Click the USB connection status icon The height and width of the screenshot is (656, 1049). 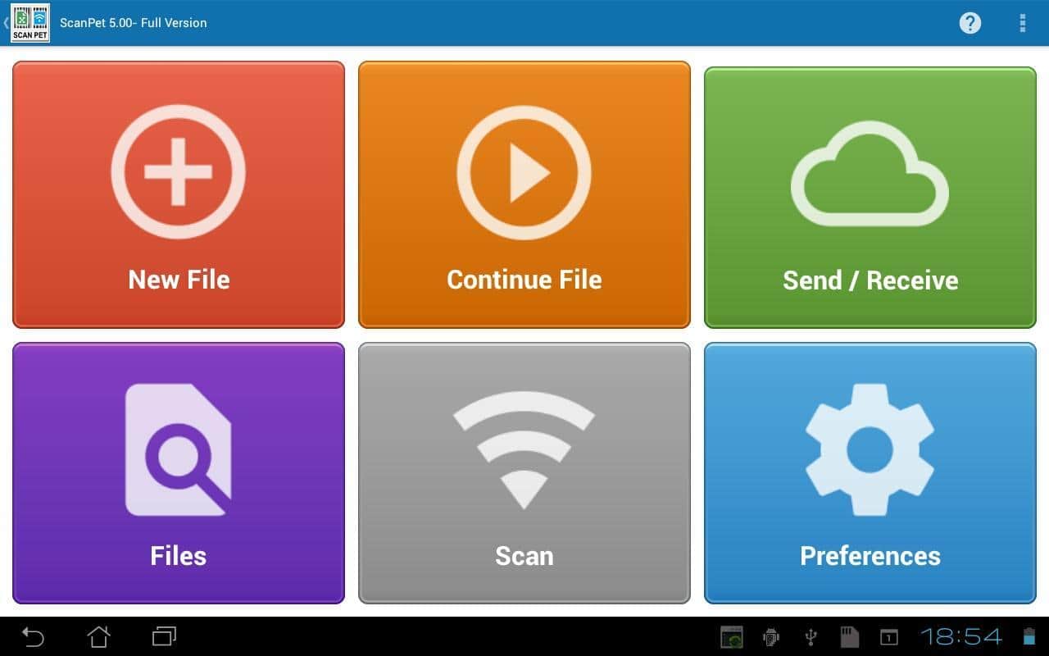point(811,637)
